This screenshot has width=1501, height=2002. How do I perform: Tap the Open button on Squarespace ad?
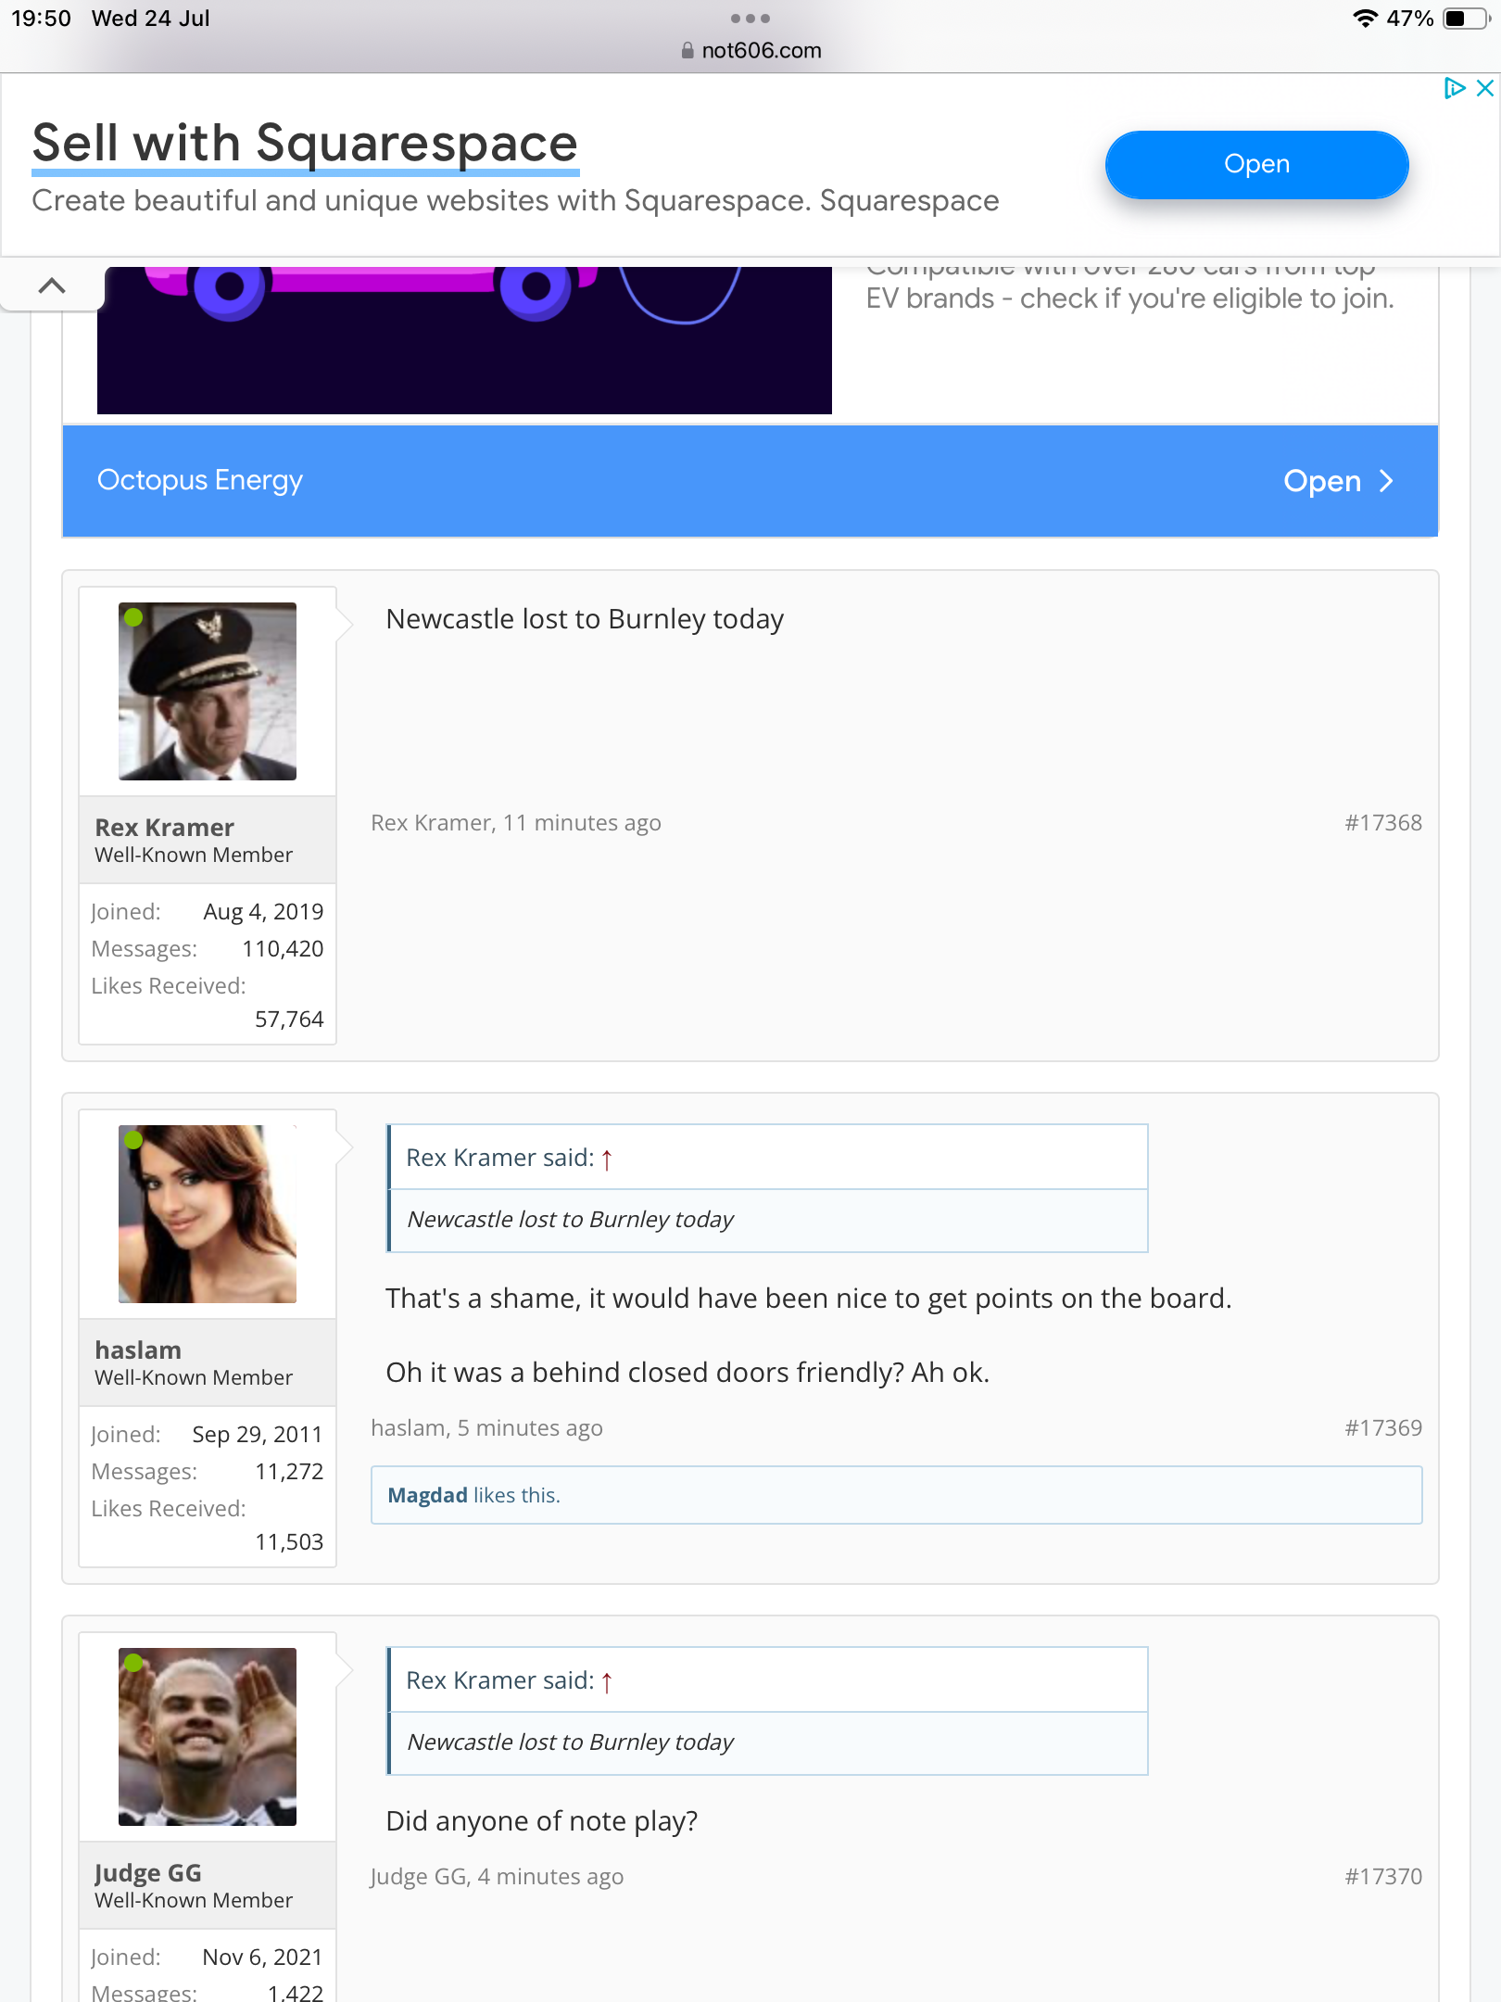[x=1255, y=164]
